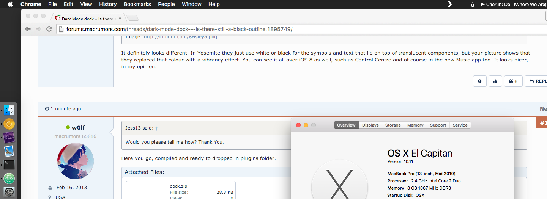Viewport: 547px width, 199px height.
Task: Close the Dark Mode dock tab
Action: 120,18
